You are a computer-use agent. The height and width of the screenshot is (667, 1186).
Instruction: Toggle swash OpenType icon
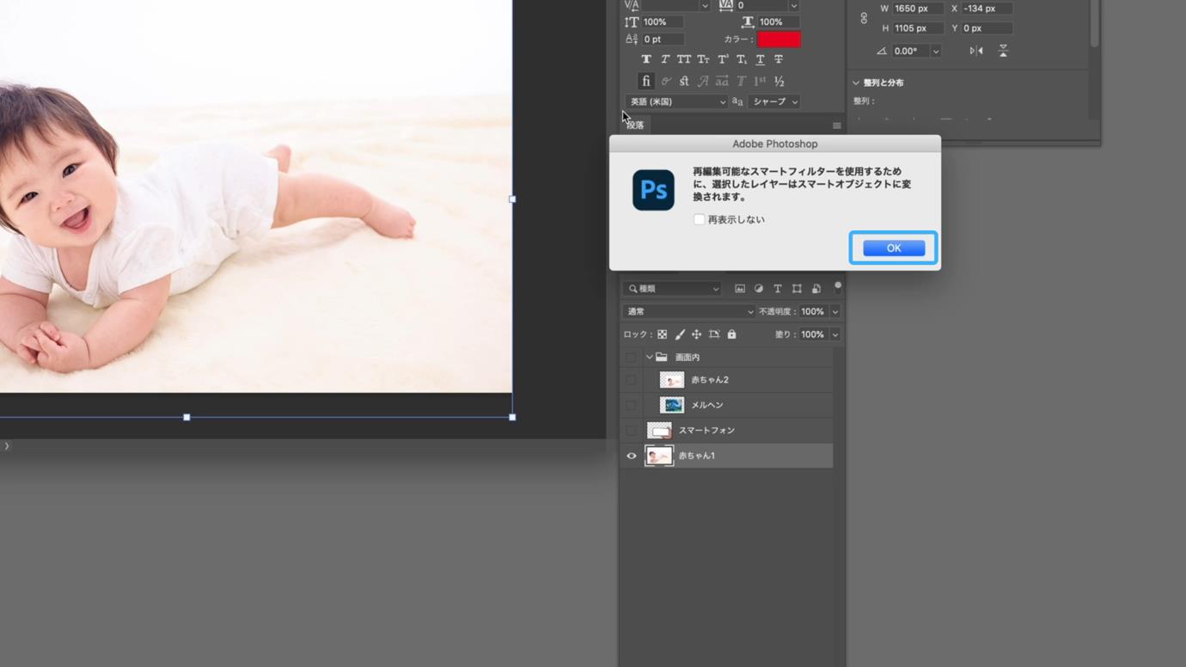pyautogui.click(x=703, y=82)
